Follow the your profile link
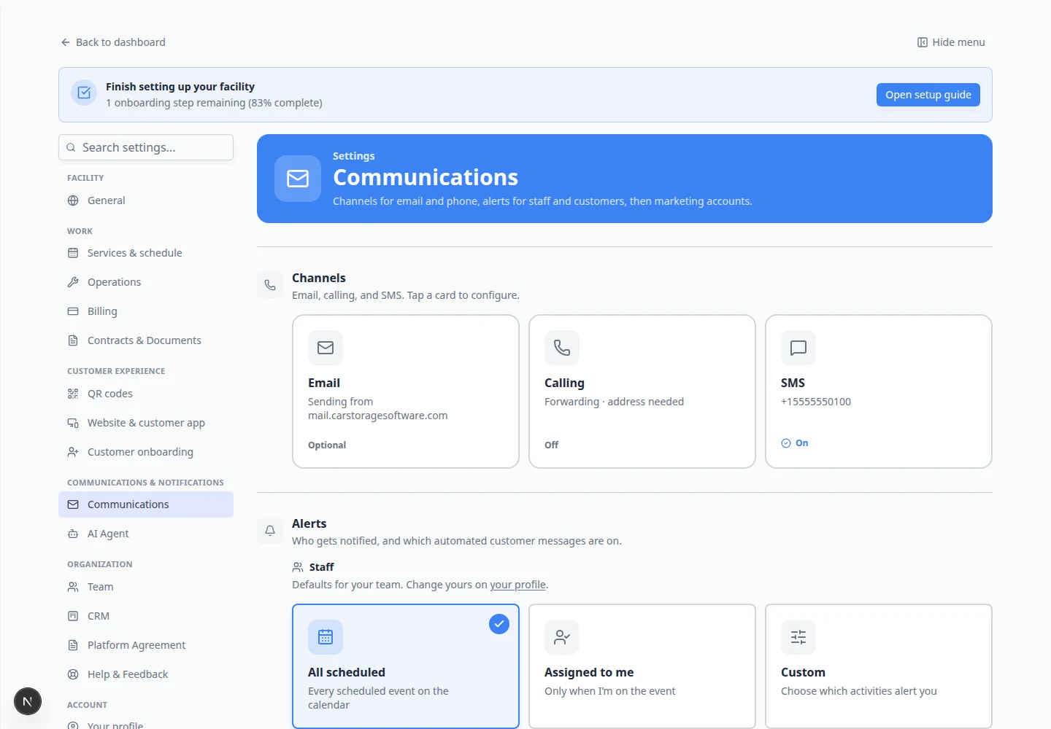1051x729 pixels. coord(517,585)
